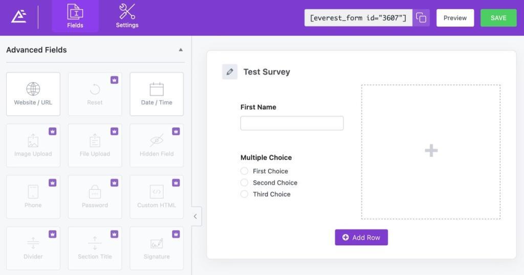The image size is (524, 275).
Task: Click the First Name text input
Action: (292, 123)
